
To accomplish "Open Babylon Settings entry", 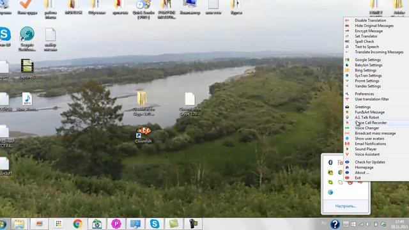I will click(x=368, y=65).
